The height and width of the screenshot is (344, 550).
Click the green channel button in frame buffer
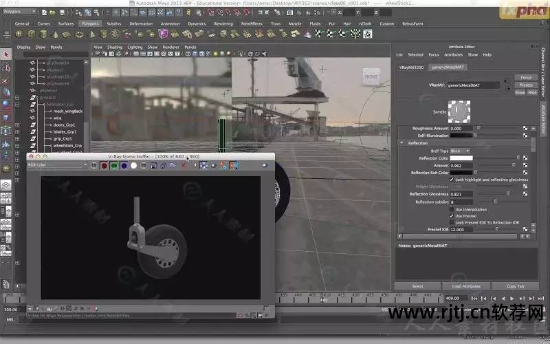[114, 166]
